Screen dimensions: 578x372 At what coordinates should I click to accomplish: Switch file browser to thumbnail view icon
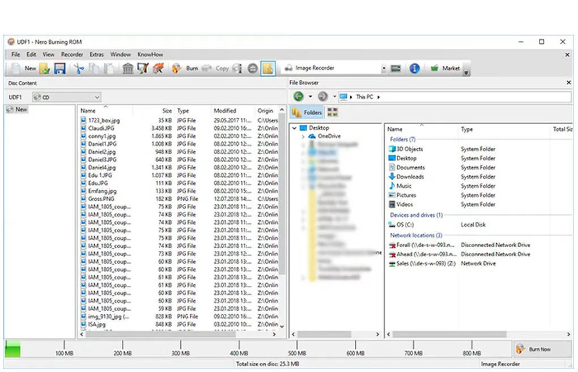332,112
